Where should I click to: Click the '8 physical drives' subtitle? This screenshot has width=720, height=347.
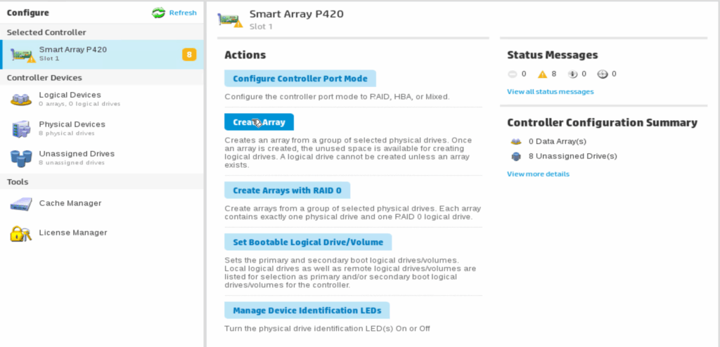click(x=67, y=133)
